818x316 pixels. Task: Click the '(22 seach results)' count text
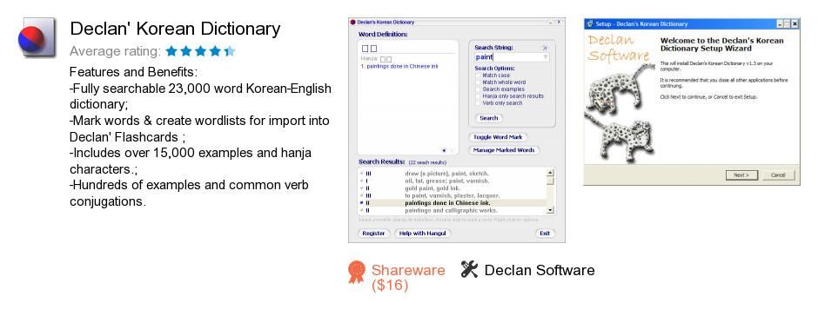click(427, 162)
